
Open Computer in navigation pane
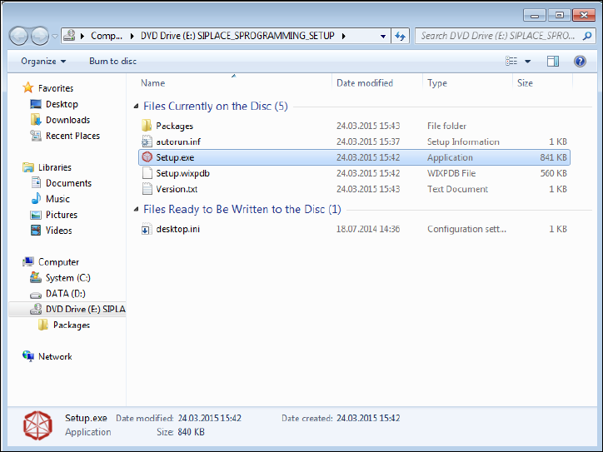click(x=58, y=261)
